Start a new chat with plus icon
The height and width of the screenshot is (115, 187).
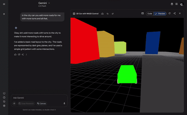click(x=4, y=14)
